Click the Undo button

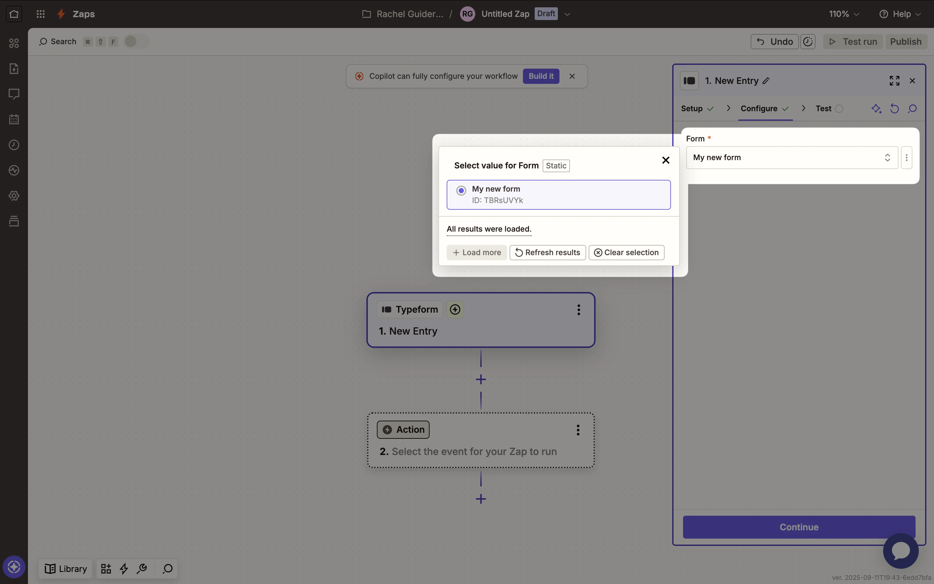click(774, 42)
